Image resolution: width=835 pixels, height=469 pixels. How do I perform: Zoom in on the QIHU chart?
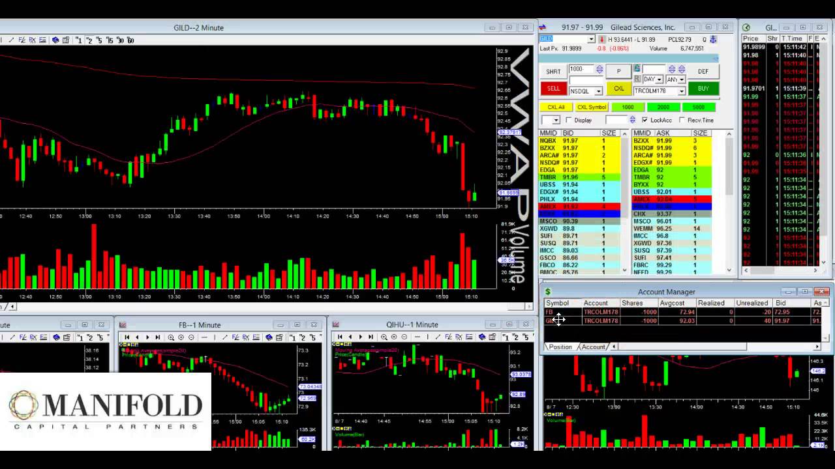tap(384, 337)
